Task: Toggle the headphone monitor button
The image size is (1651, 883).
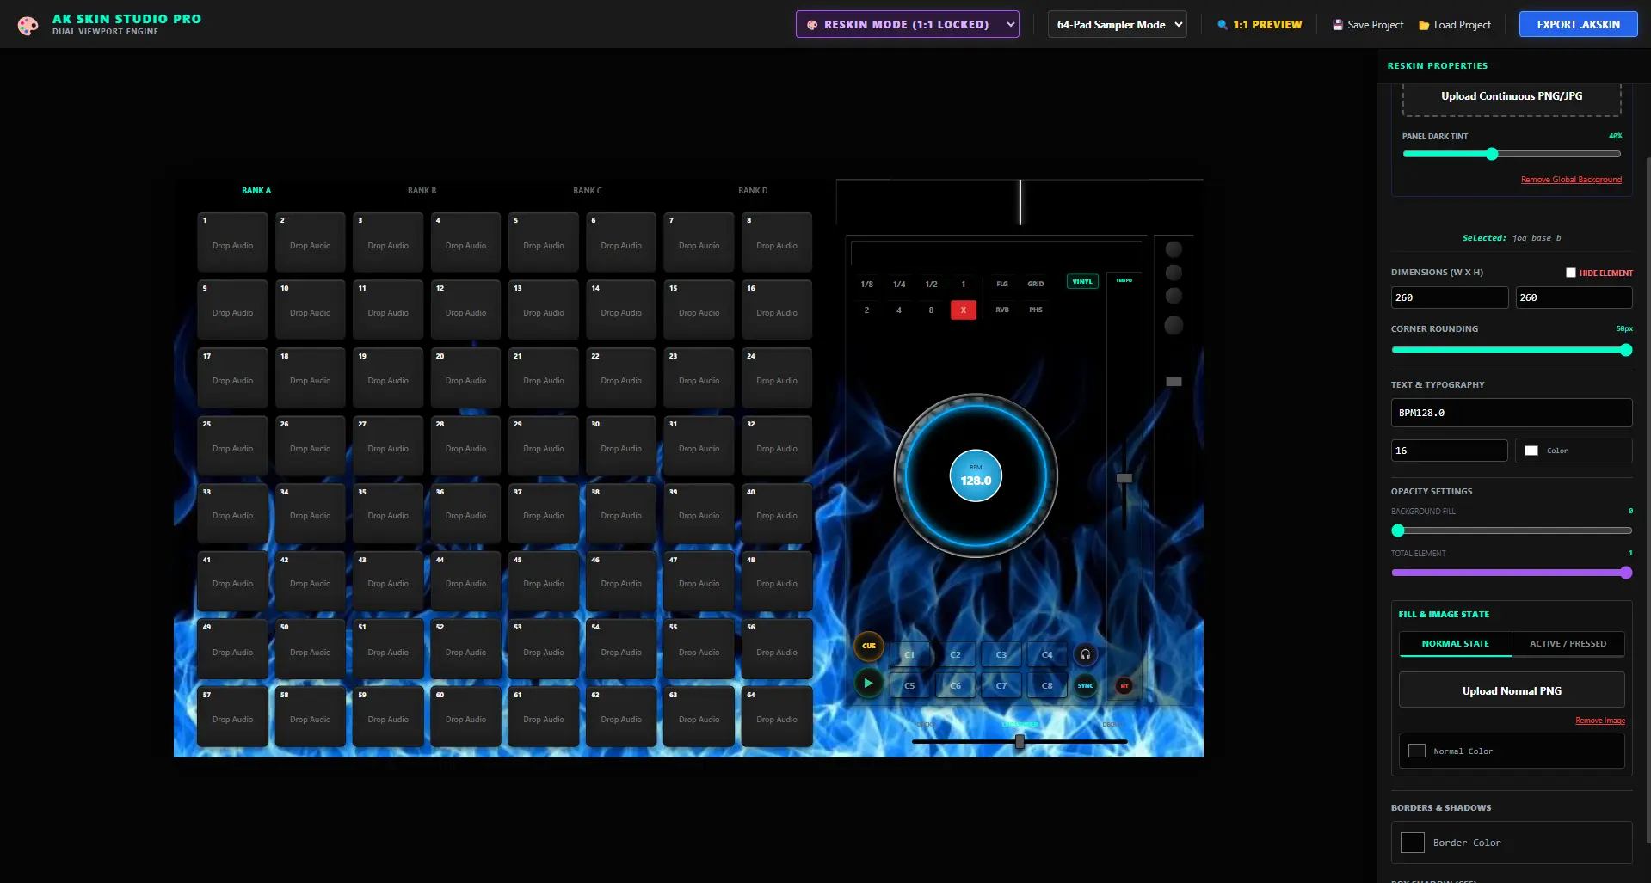Action: pyautogui.click(x=1086, y=655)
